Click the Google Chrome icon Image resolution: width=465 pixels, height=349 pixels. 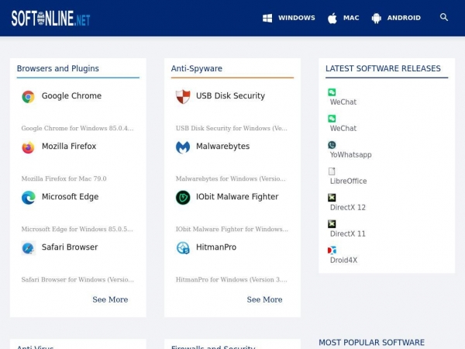coord(28,96)
